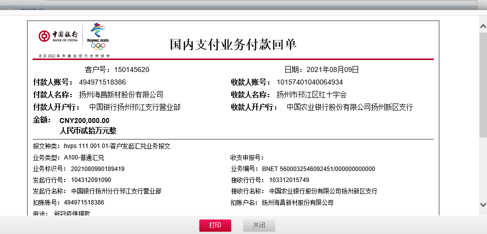Click the payer account number 494971518386
The height and width of the screenshot is (234, 487).
click(x=102, y=82)
